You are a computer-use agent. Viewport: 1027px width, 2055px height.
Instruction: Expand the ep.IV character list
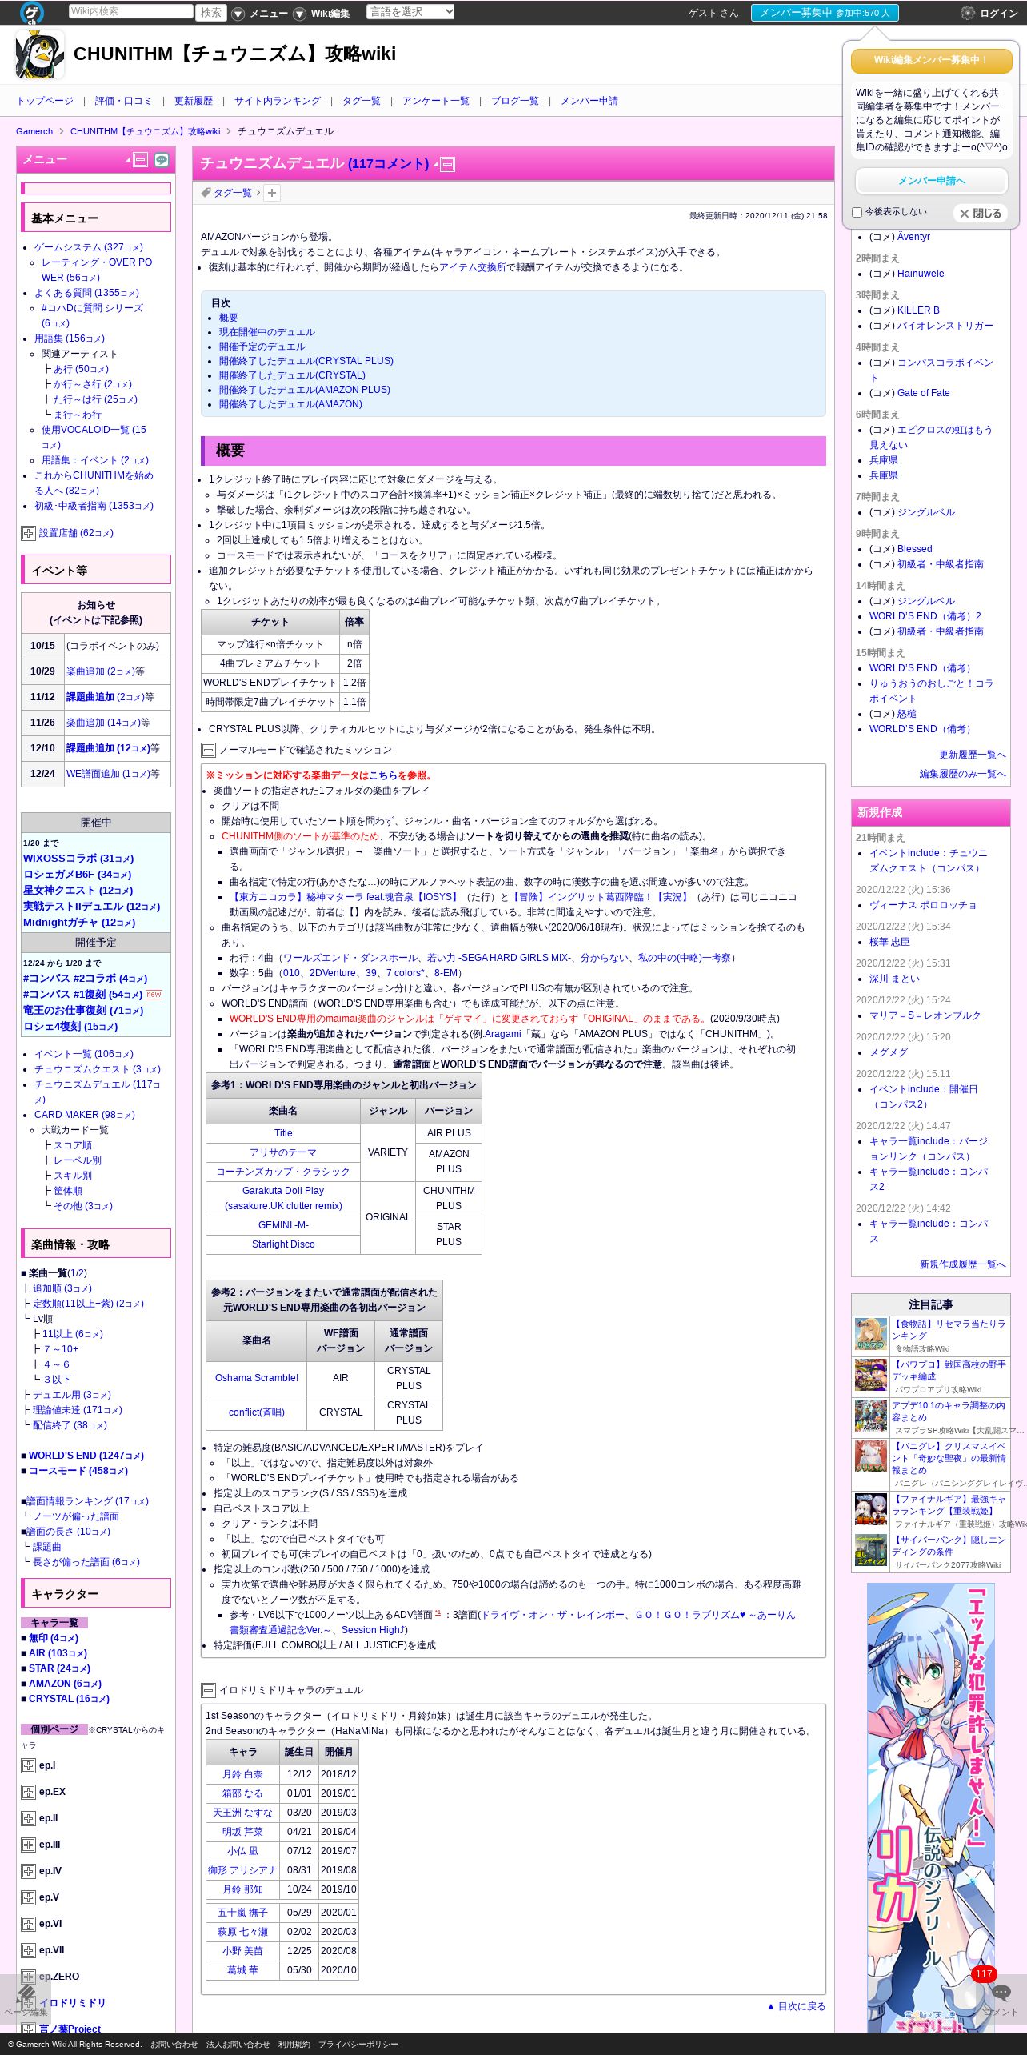tap(28, 1872)
